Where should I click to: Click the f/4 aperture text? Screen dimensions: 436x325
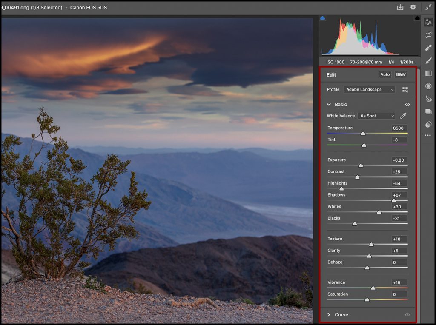point(391,62)
